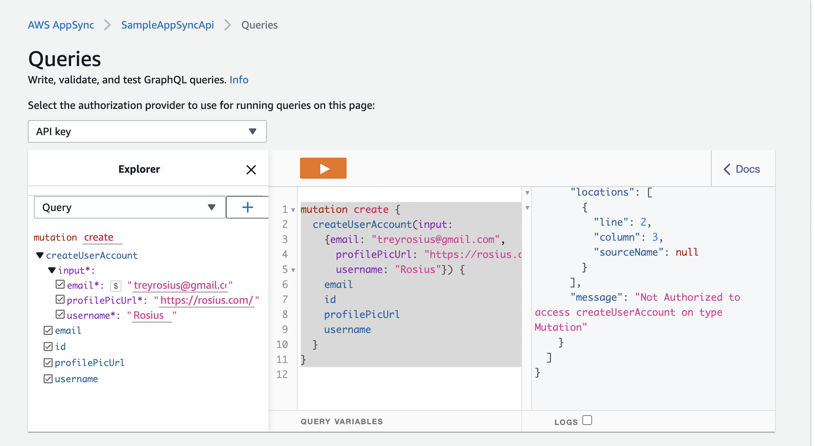Open the Query operation type dropdown
Screen dimensions: 815x446
point(130,207)
